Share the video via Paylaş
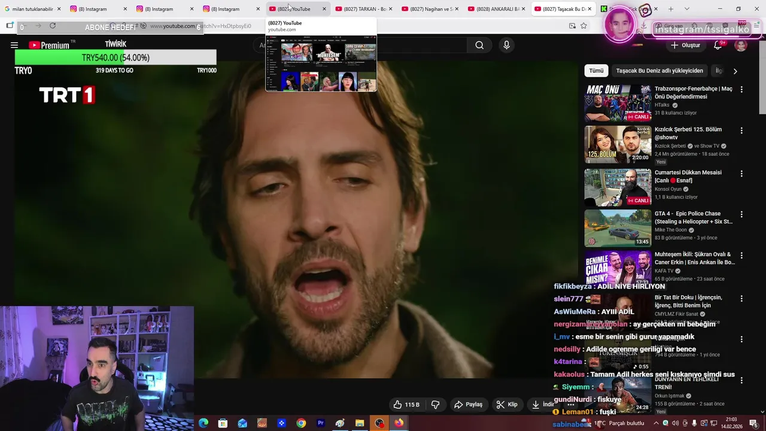 [468, 405]
